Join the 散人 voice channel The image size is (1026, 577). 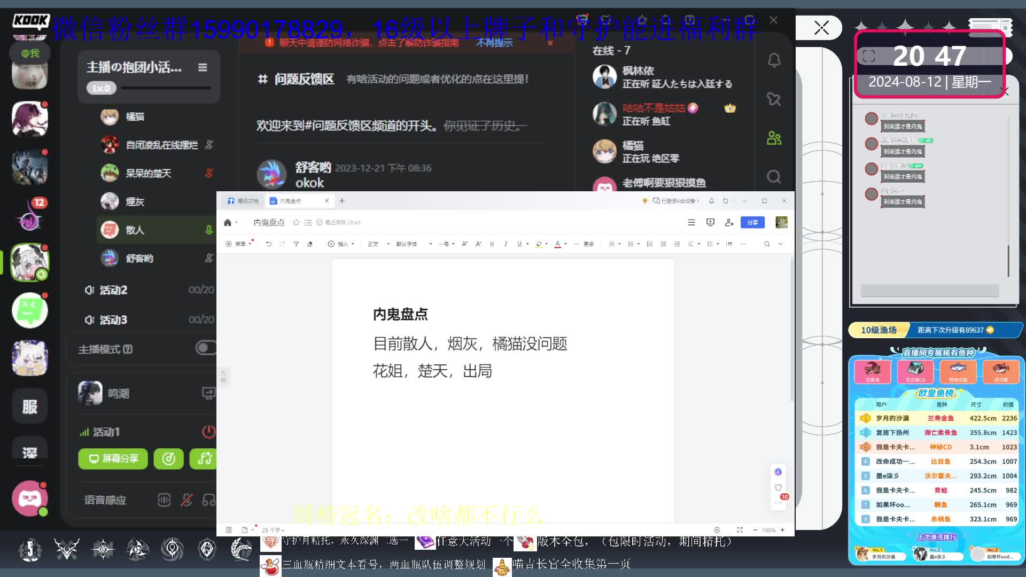(135, 230)
